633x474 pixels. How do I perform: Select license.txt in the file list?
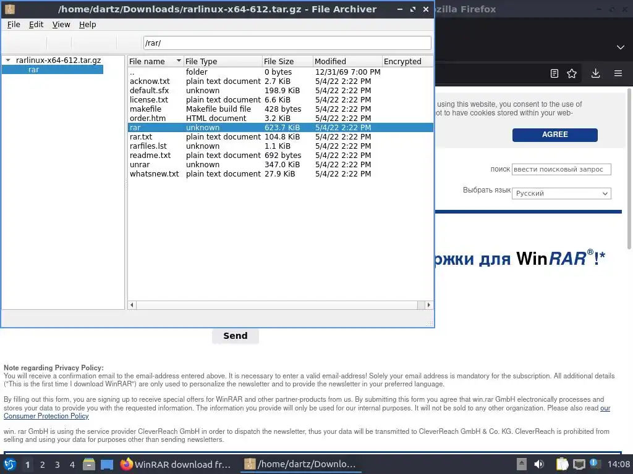(x=281, y=100)
